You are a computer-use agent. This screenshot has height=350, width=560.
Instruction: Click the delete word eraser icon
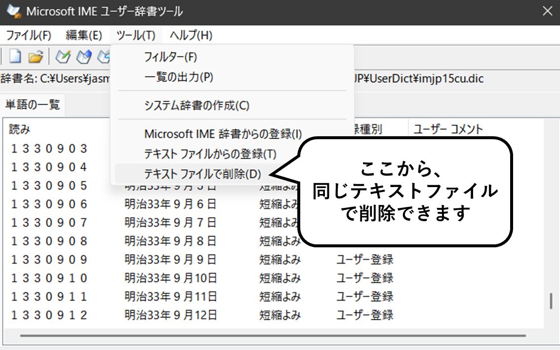pyautogui.click(x=84, y=57)
